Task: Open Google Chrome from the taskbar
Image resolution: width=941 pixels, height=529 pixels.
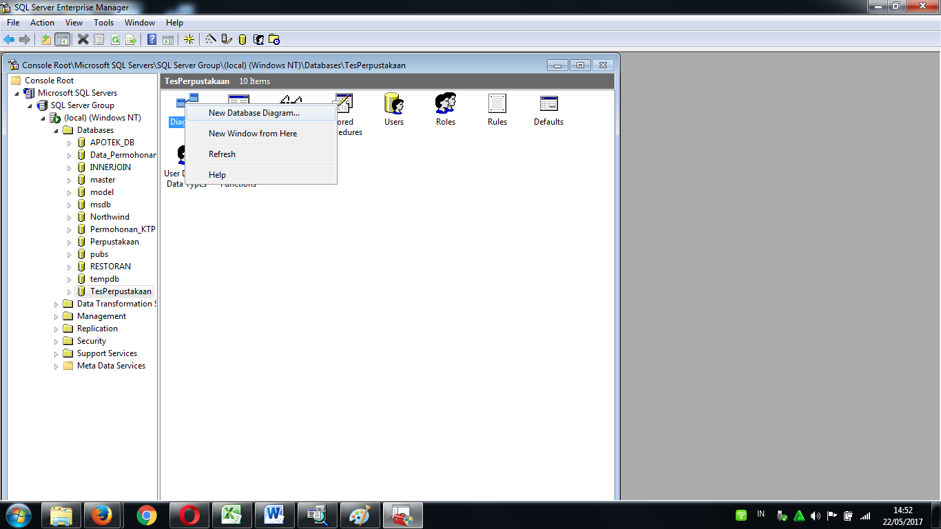Action: pyautogui.click(x=145, y=515)
